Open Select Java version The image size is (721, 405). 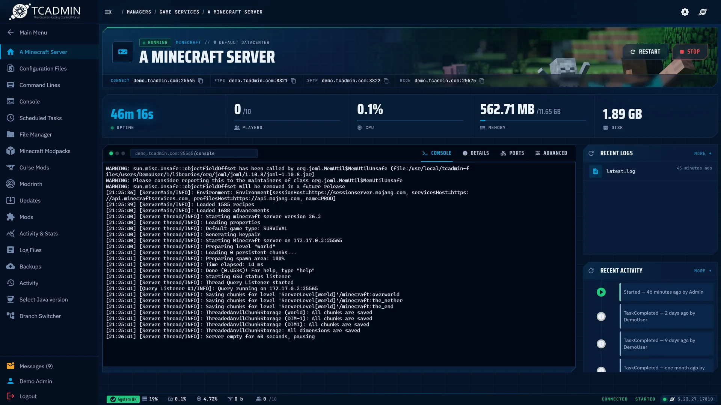pos(49,300)
